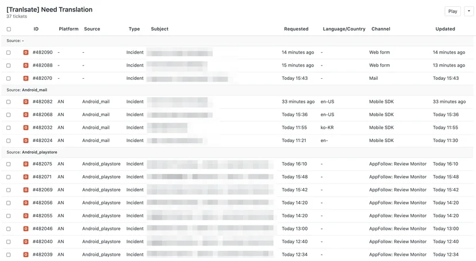The height and width of the screenshot is (261, 476).
Task: Click the red status icon for ticket #482082
Action: pos(26,102)
